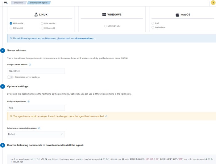The width and height of the screenshot is (216, 164).
Task: Select Apple silicon package option
Action: (153, 27)
